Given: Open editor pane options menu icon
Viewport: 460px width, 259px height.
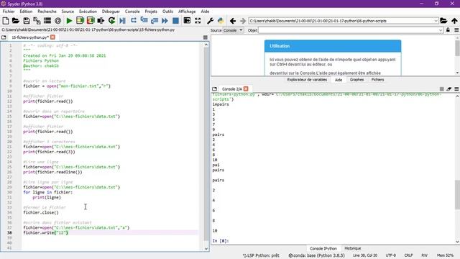Looking at the screenshot, I should [206, 37].
